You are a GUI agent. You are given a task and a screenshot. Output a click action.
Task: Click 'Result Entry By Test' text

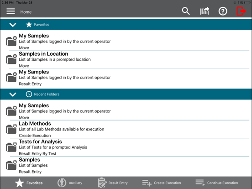coord(37,154)
